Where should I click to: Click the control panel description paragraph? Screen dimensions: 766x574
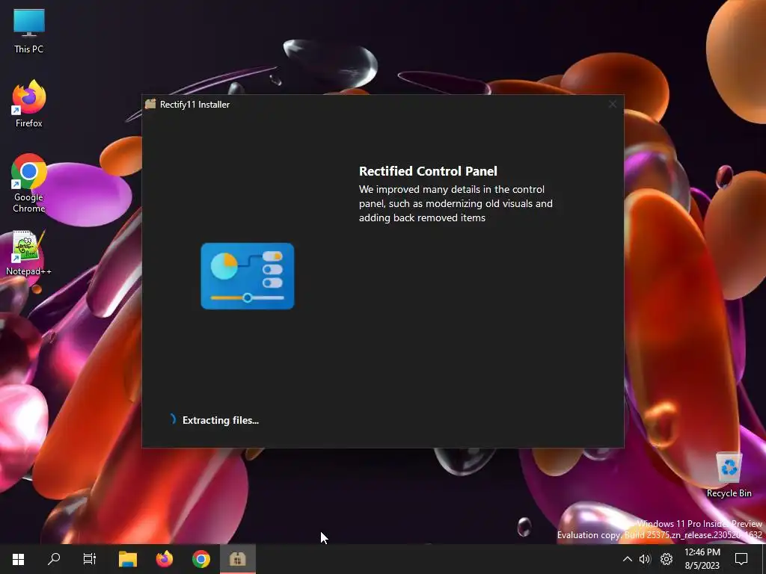456,203
